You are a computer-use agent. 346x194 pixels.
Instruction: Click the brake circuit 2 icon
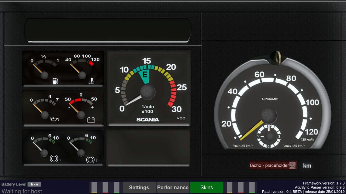point(91,159)
